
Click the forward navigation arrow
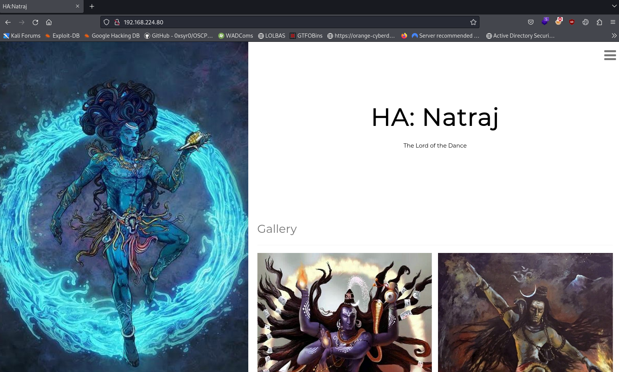tap(22, 22)
